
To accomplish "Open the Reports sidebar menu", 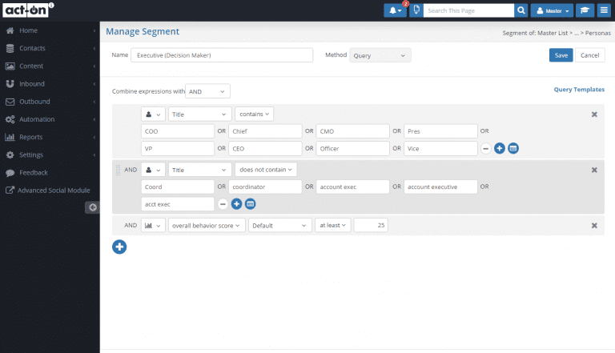I will 50,137.
